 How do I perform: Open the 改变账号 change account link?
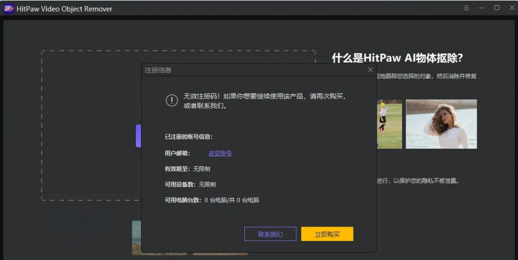pos(220,153)
